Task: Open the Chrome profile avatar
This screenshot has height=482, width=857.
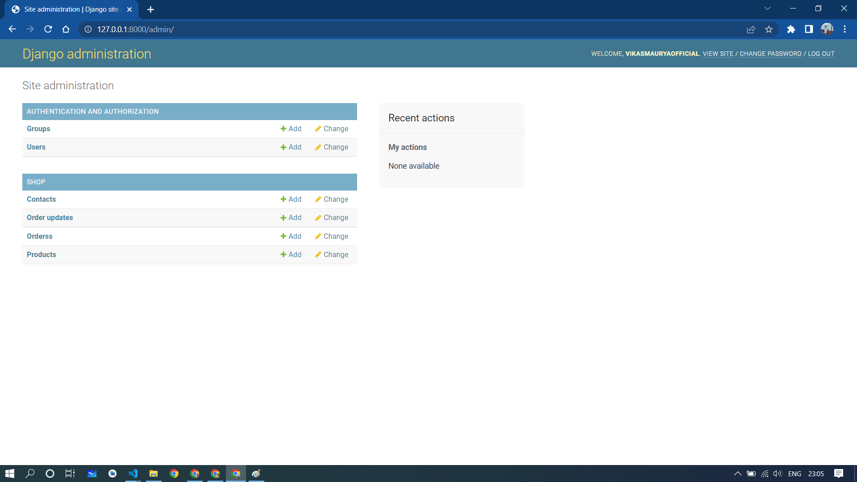Action: point(827,29)
